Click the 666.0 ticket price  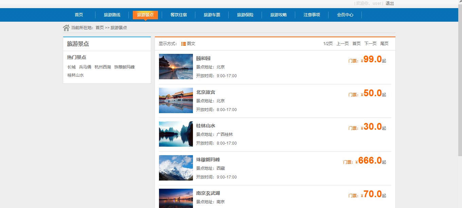pos(370,161)
